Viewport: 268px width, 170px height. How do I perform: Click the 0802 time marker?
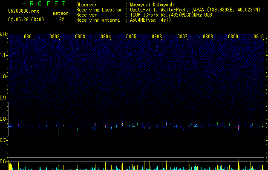tap(55, 37)
